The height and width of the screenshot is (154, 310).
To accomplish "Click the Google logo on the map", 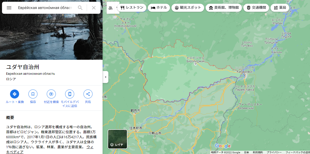I will (223, 146).
